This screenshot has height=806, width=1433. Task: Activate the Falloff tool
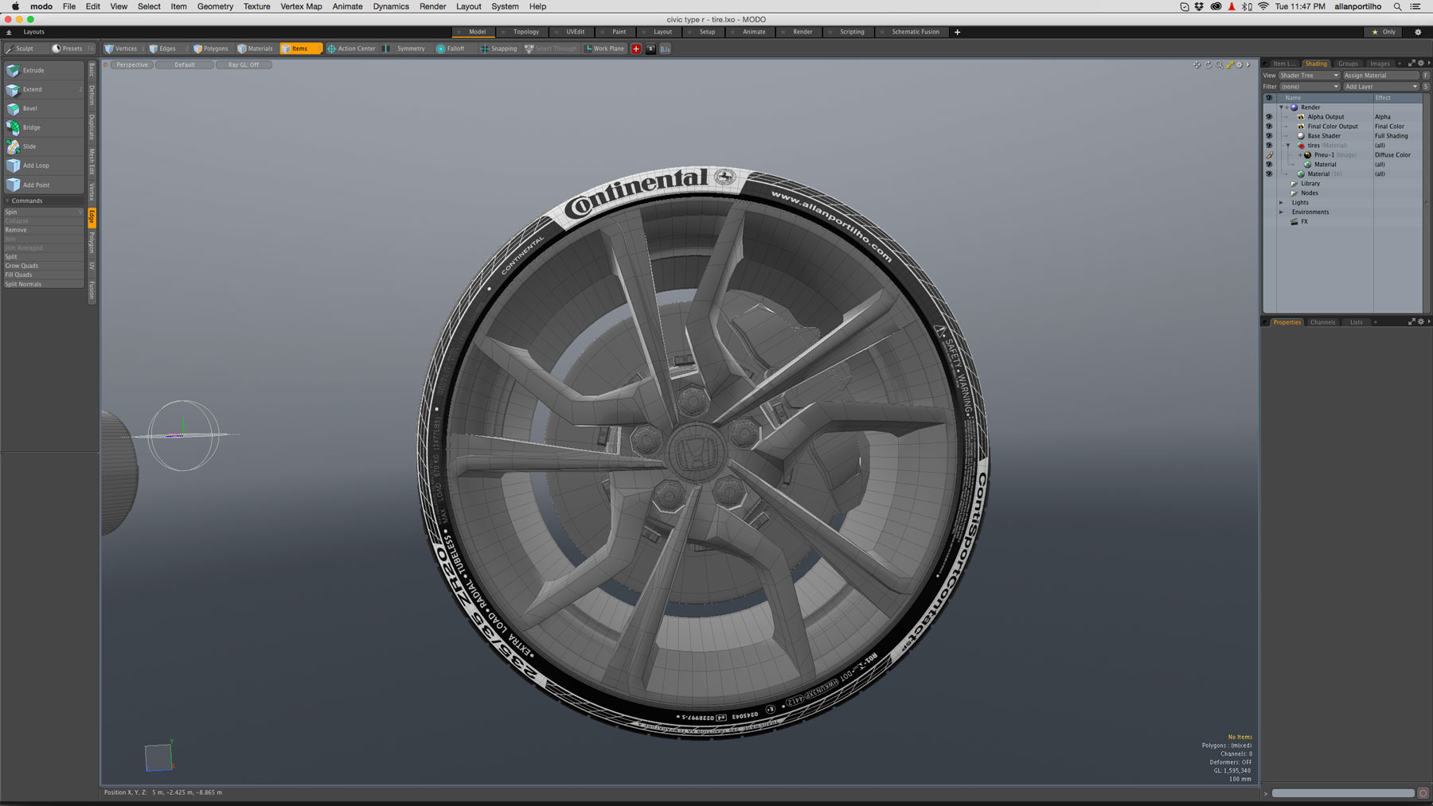point(451,49)
